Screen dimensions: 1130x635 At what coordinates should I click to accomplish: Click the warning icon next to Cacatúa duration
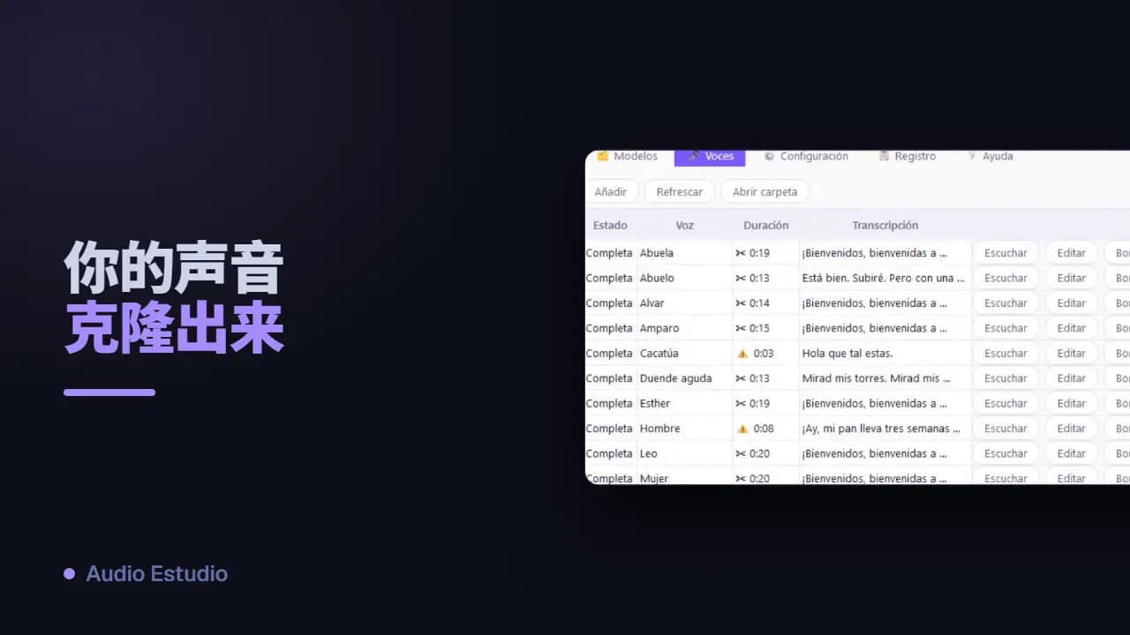point(742,354)
